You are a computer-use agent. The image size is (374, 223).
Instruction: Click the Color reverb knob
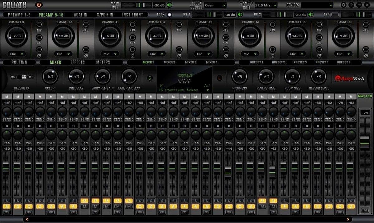pyautogui.click(x=50, y=76)
